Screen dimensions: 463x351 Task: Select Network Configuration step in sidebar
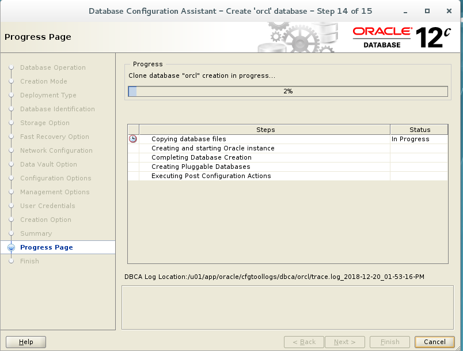pyautogui.click(x=56, y=150)
